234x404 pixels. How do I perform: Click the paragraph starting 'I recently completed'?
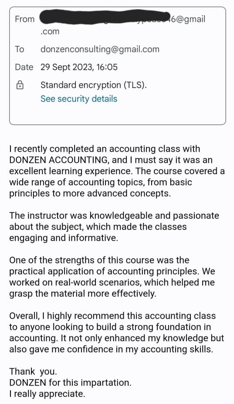117,171
